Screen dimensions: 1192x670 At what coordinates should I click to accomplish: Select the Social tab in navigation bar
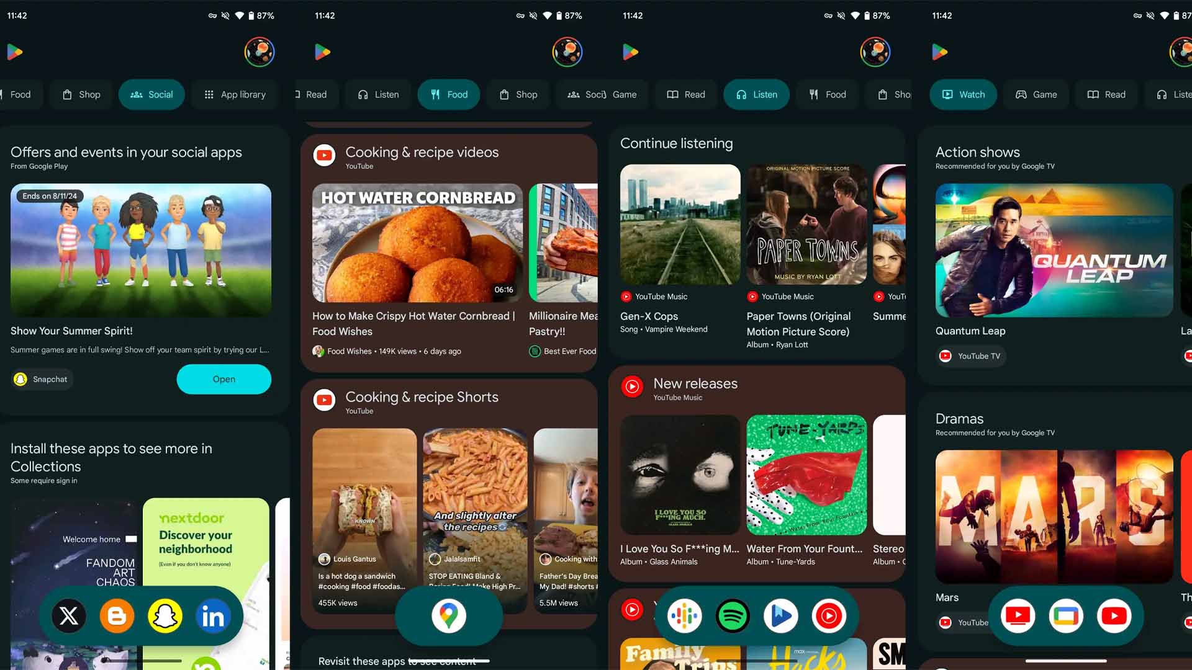(152, 94)
